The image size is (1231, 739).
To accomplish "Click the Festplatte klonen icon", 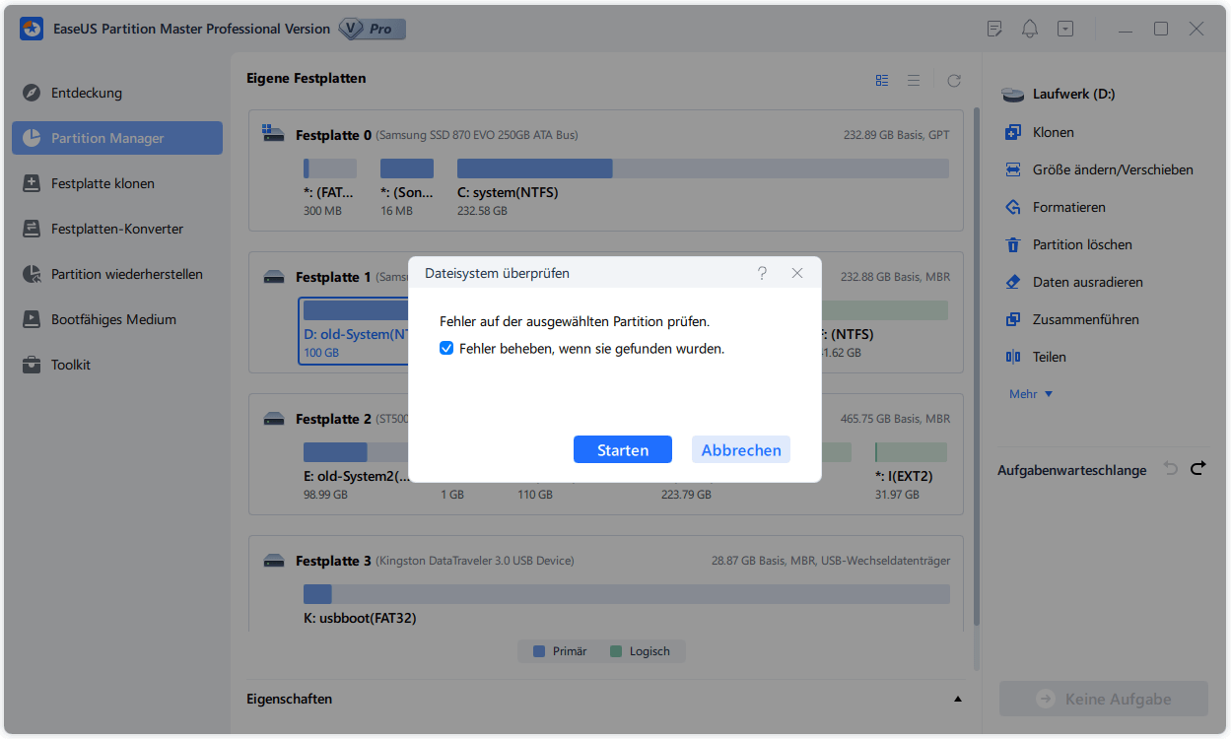I will click(32, 183).
